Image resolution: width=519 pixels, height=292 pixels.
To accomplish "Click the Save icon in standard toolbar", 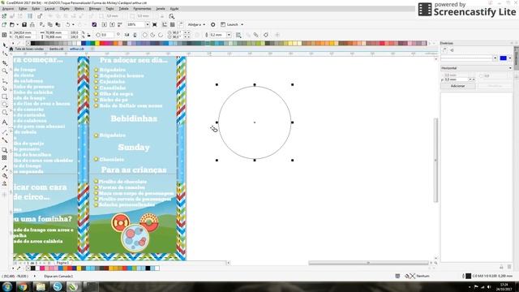I will [x=24, y=24].
